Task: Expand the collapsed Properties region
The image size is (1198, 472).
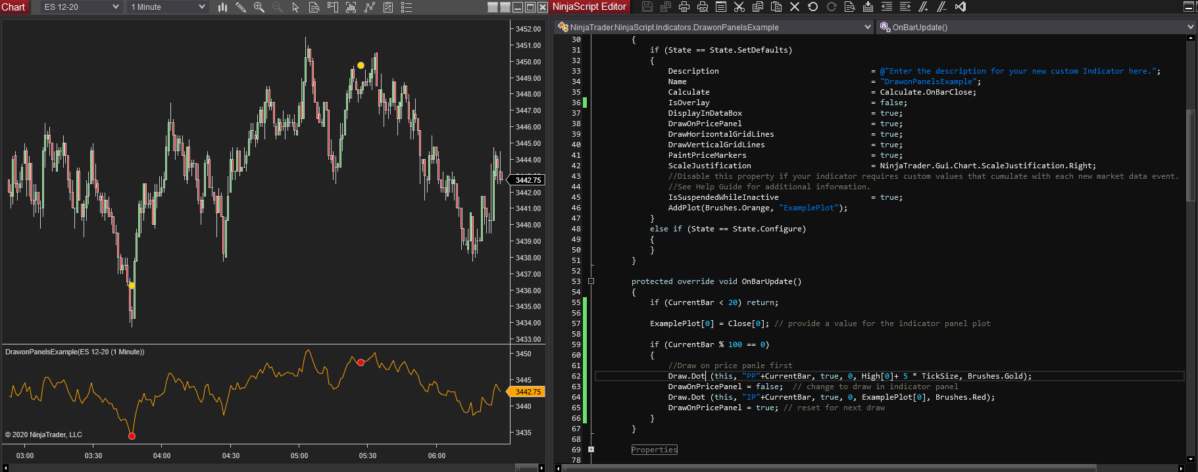Action: click(591, 450)
